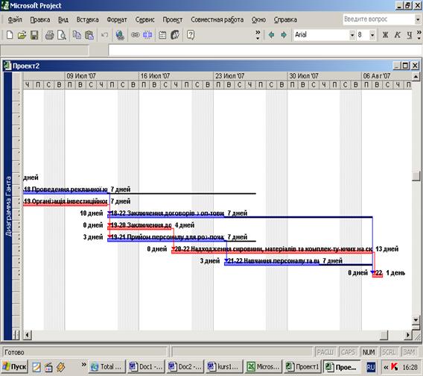This screenshot has height=376, width=423.
Task: Open Print Preview icon
Action: (x=62, y=35)
